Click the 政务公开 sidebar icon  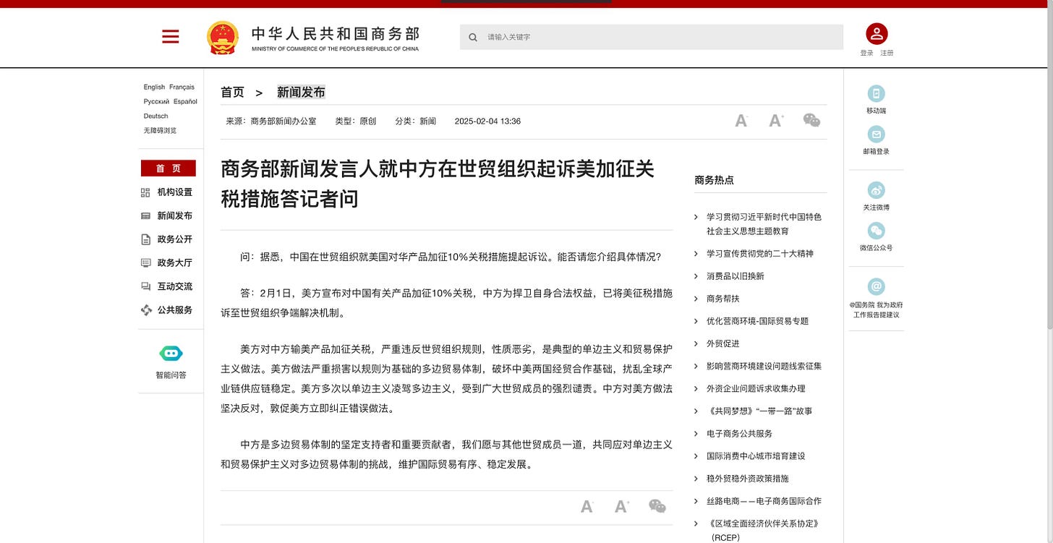pyautogui.click(x=145, y=239)
